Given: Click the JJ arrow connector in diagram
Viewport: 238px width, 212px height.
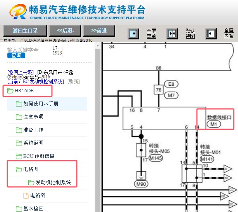Looking at the screenshot, I should coord(228,169).
